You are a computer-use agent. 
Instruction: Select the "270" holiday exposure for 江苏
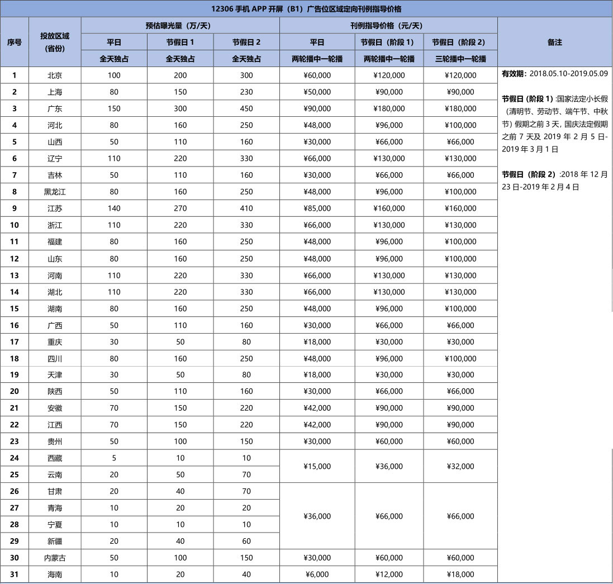(x=180, y=208)
